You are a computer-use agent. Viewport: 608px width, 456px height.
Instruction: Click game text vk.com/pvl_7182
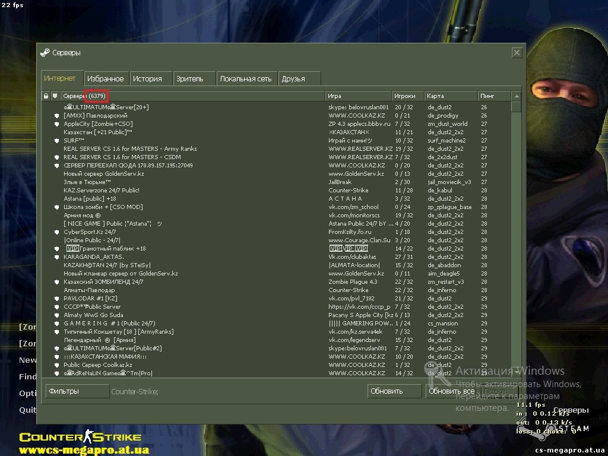point(351,299)
